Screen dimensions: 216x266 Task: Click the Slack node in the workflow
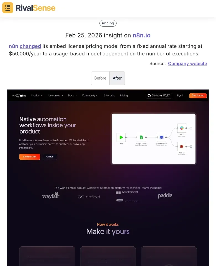click(182, 128)
